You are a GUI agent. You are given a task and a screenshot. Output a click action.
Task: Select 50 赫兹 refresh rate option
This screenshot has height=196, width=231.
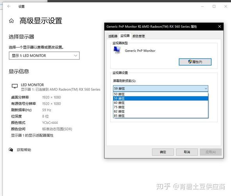pos(161,94)
